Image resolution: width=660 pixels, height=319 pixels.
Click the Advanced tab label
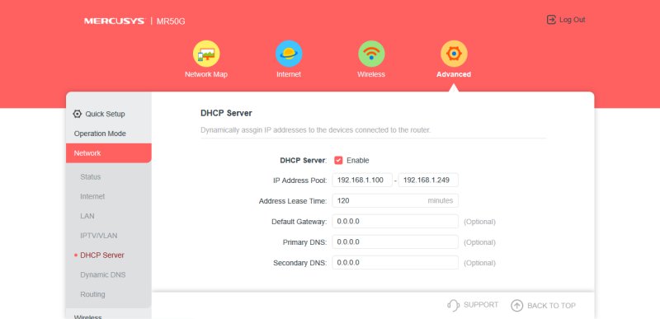454,74
